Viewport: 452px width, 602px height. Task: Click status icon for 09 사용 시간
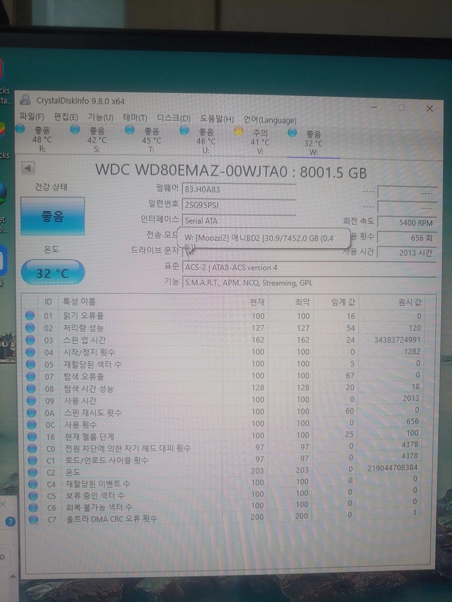click(31, 400)
